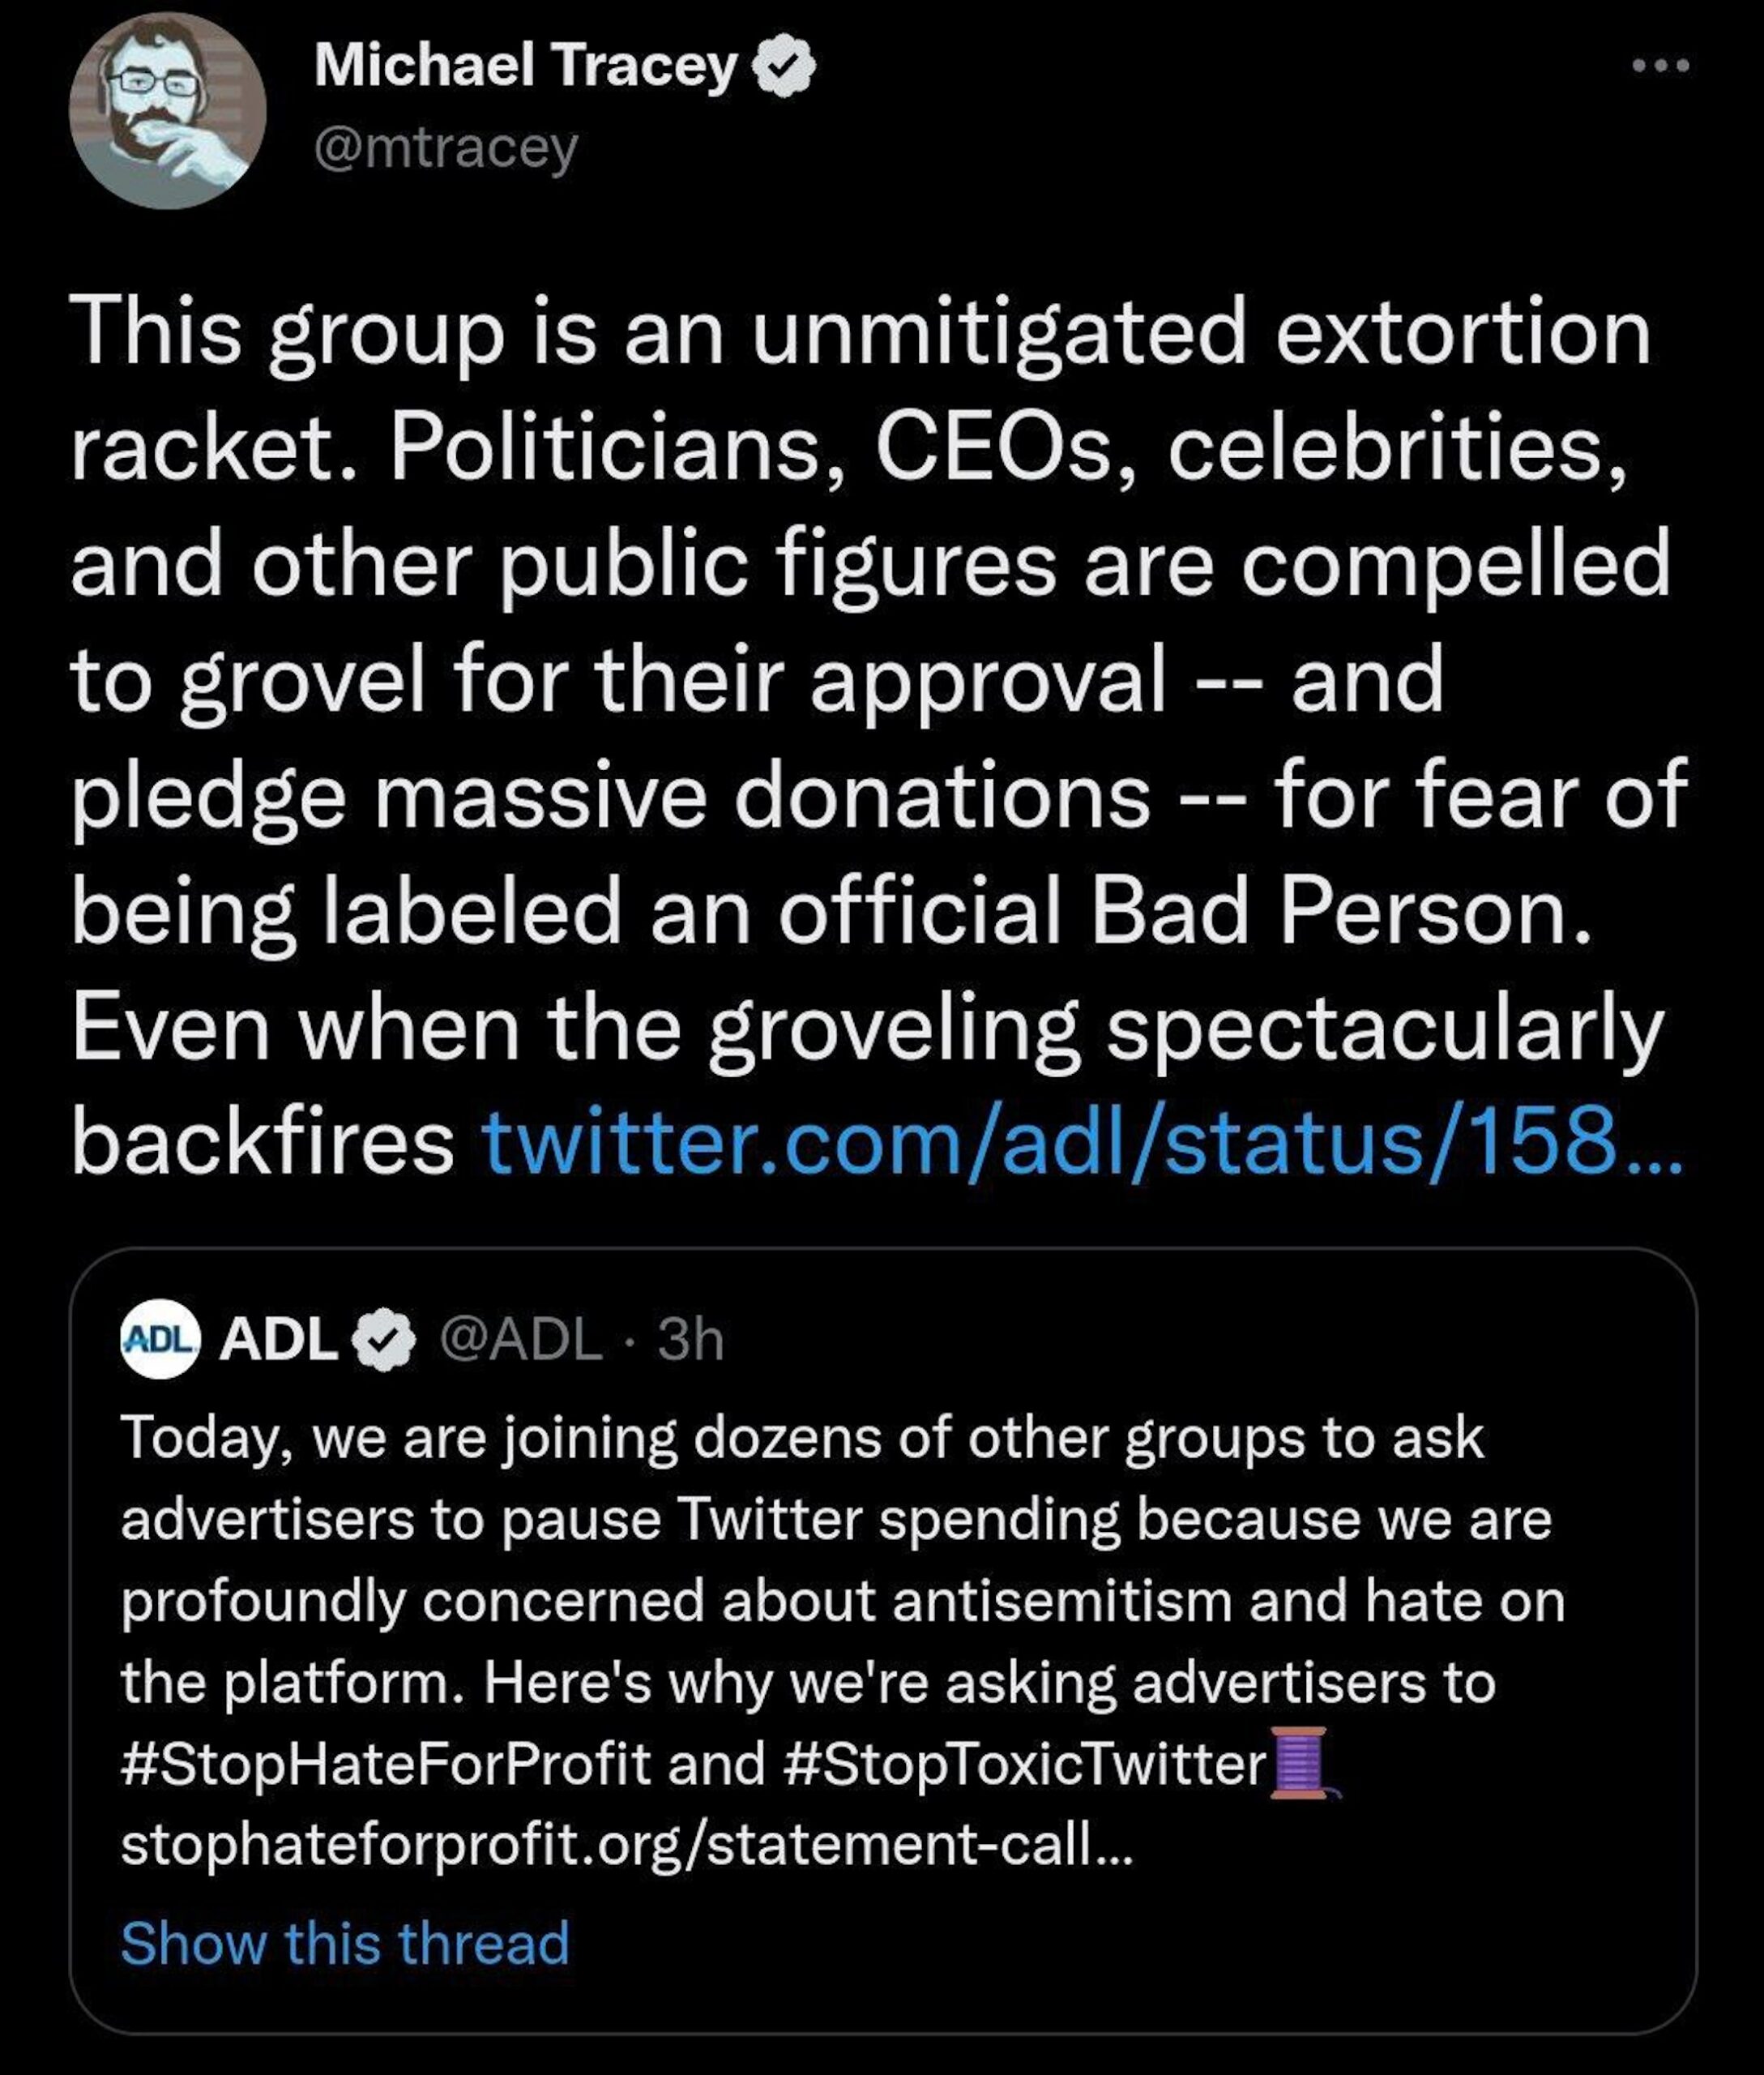Click the 3h timestamp
Viewport: 1764px width, 2075px height.
coord(690,1339)
